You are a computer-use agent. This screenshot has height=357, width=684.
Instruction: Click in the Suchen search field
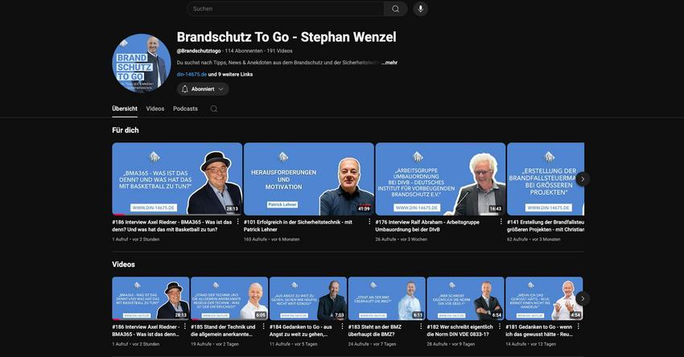click(x=286, y=9)
